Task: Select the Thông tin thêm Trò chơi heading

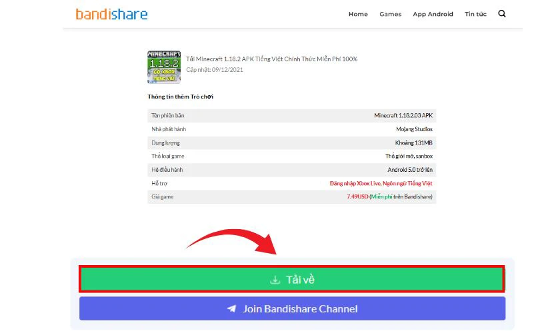Action: [181, 97]
